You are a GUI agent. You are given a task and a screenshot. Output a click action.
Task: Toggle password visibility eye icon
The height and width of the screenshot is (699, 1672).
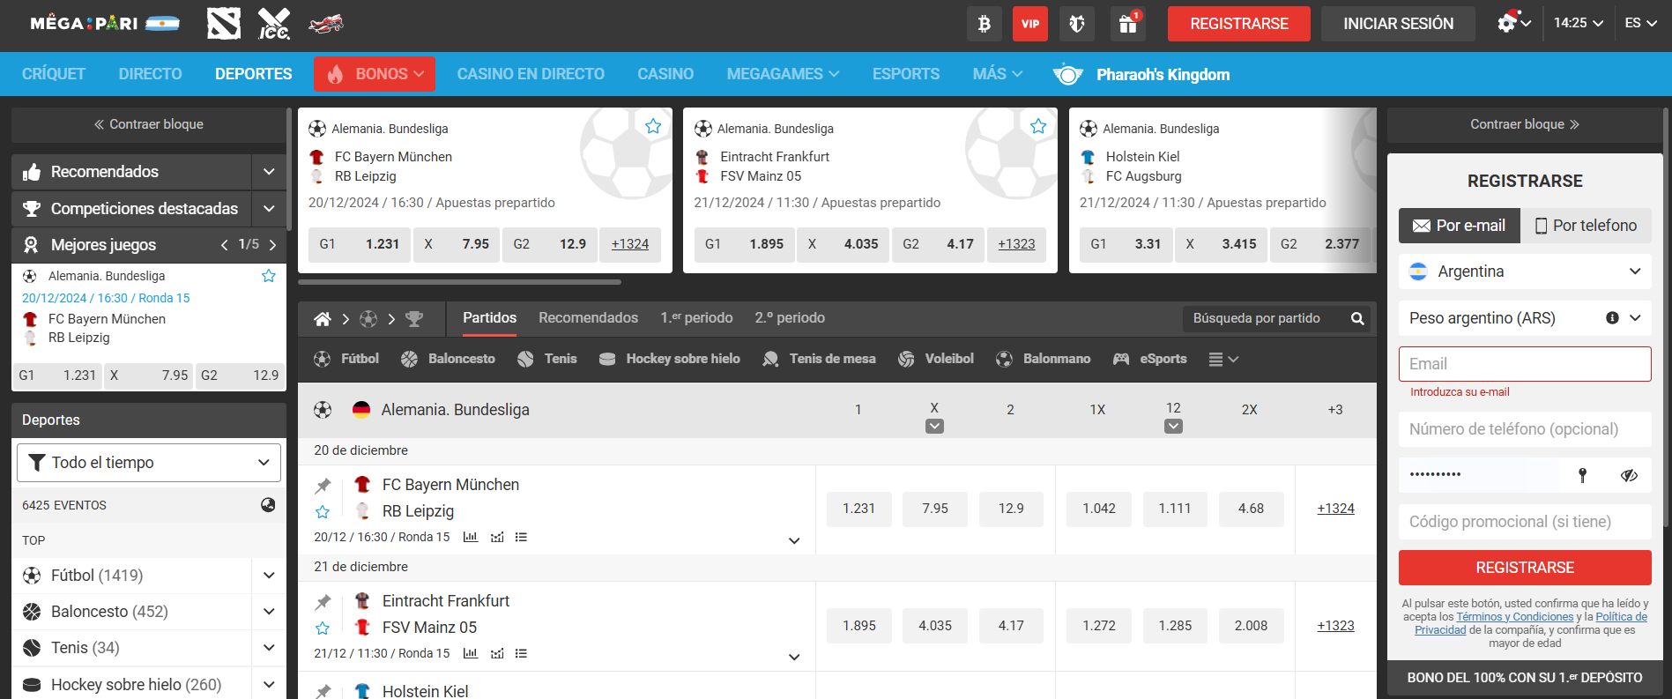tap(1628, 475)
